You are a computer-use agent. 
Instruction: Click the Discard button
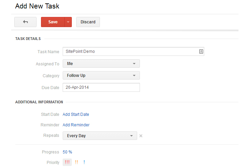(88, 22)
